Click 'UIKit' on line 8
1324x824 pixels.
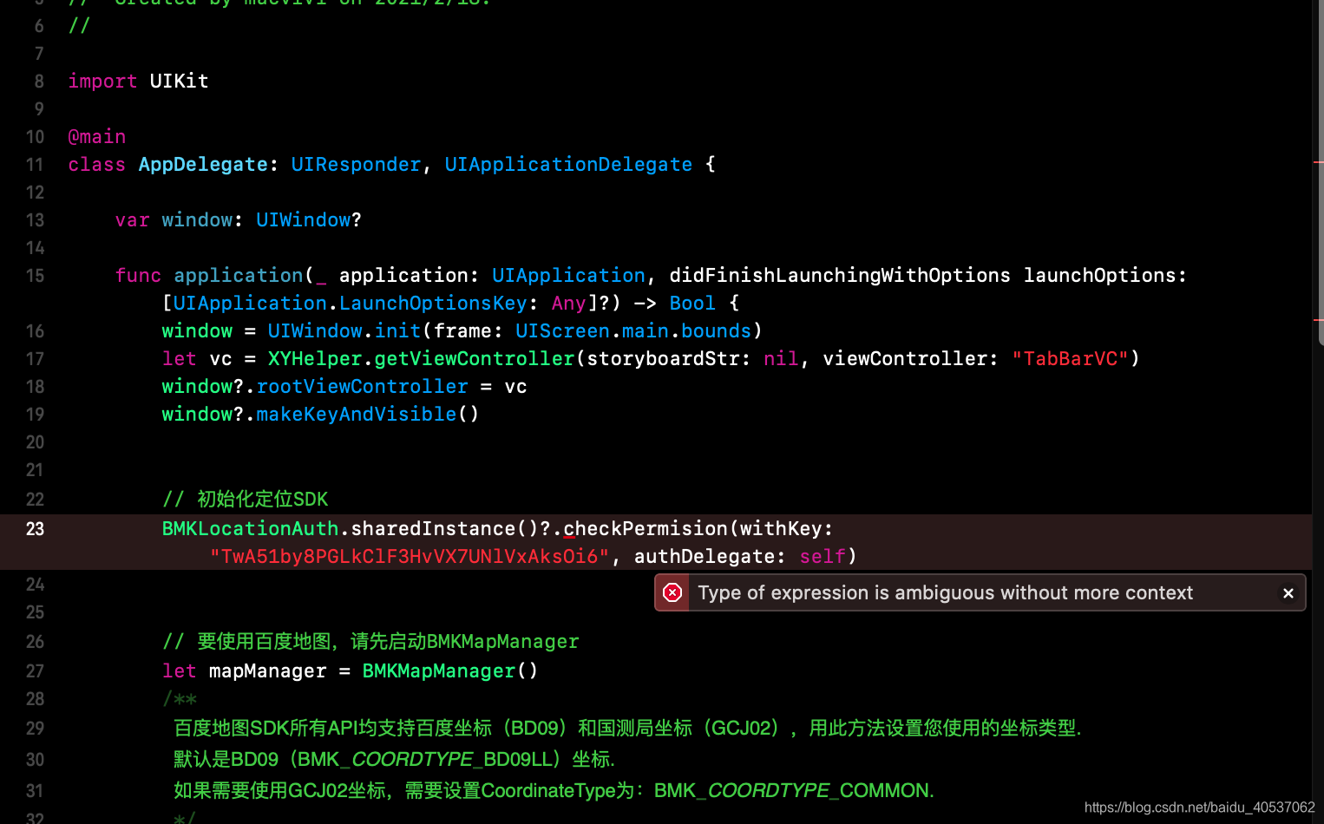pos(179,82)
